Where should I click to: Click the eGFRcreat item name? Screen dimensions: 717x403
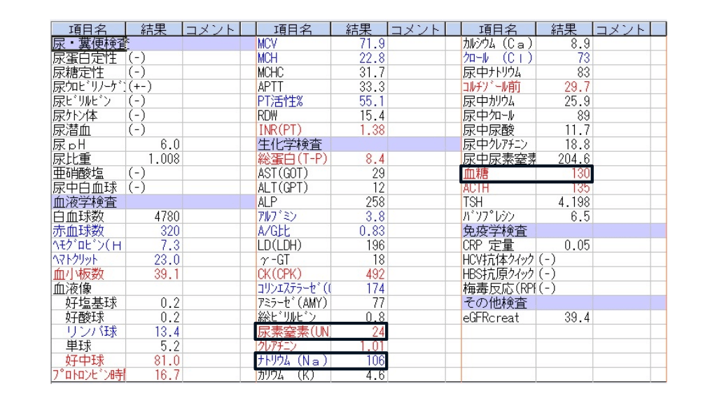[491, 318]
